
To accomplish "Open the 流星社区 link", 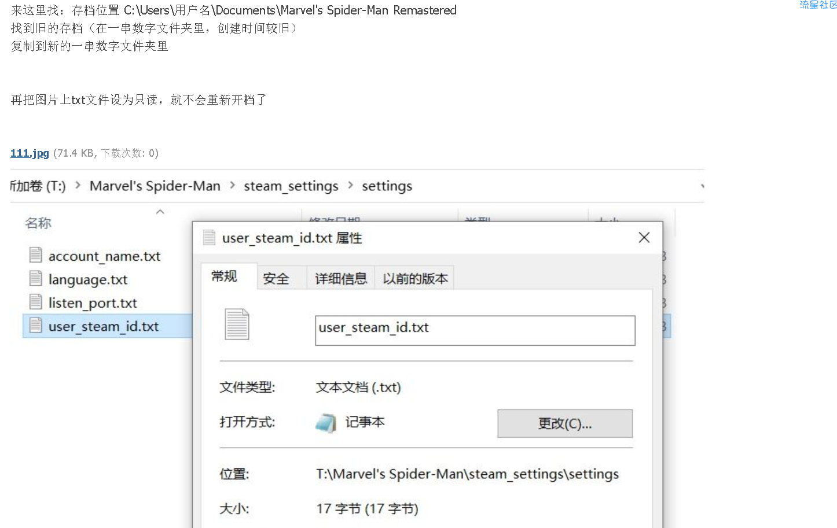I will click(x=818, y=5).
